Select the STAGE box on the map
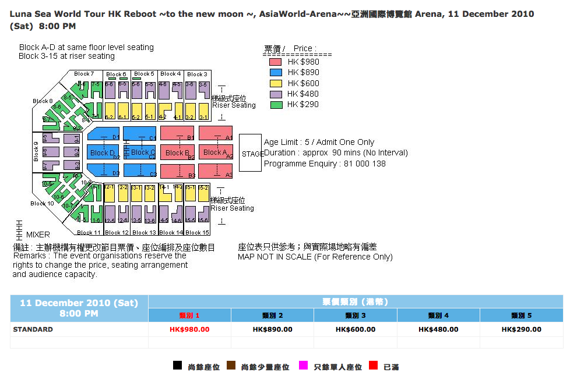The width and height of the screenshot is (570, 380). point(250,153)
